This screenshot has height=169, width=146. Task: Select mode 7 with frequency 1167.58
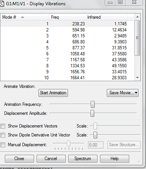pos(64,60)
